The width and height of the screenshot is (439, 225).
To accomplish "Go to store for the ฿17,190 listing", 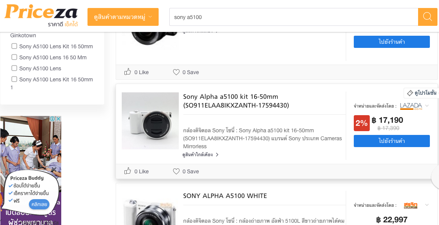I will pos(392,141).
